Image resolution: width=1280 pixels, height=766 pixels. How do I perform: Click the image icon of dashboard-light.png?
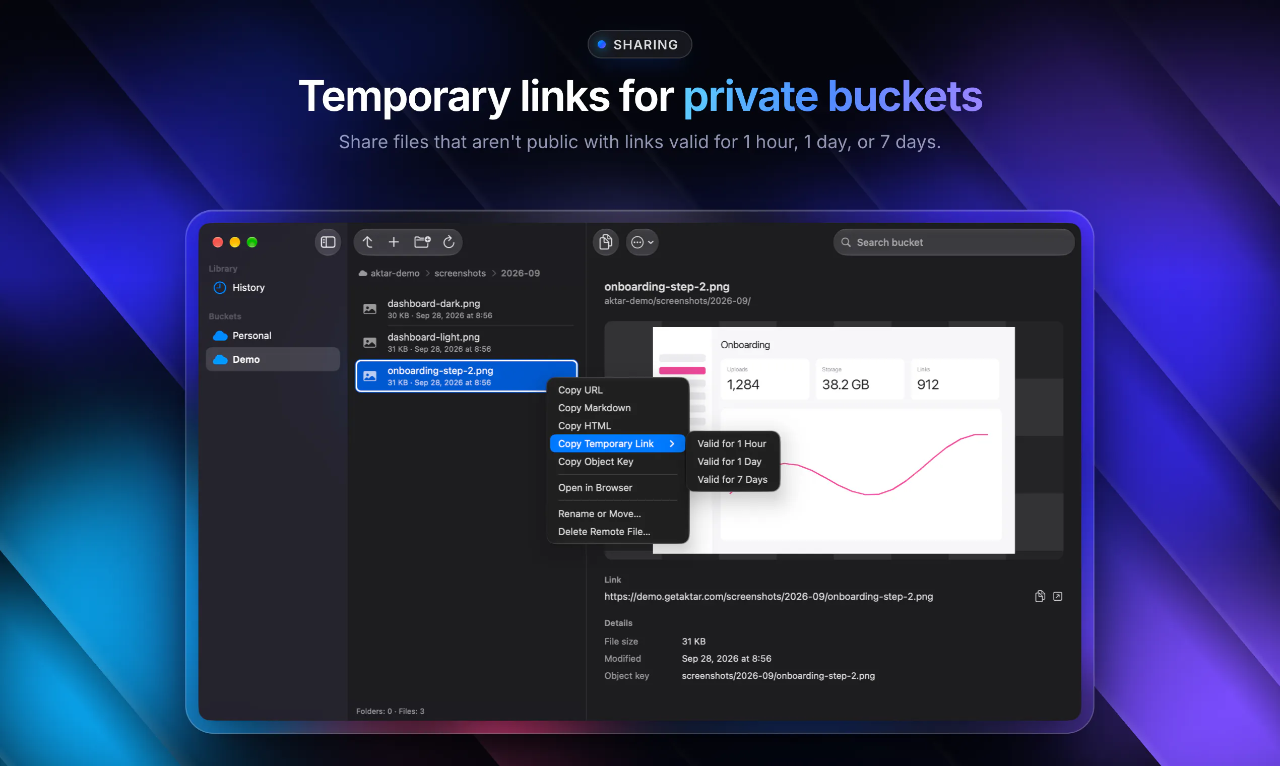click(x=369, y=342)
